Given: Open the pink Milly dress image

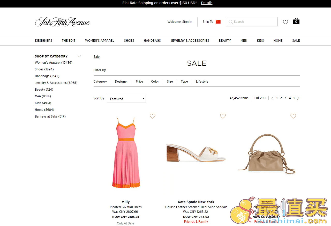Looking at the screenshot, I should 126,153.
